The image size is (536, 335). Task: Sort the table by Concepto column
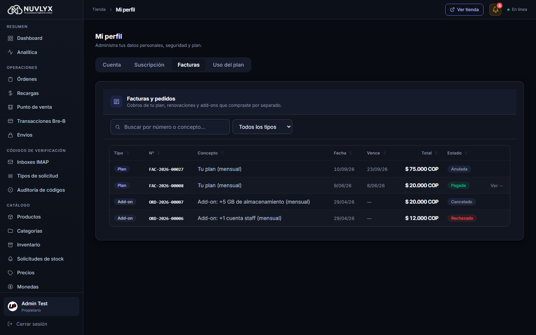pos(211,153)
